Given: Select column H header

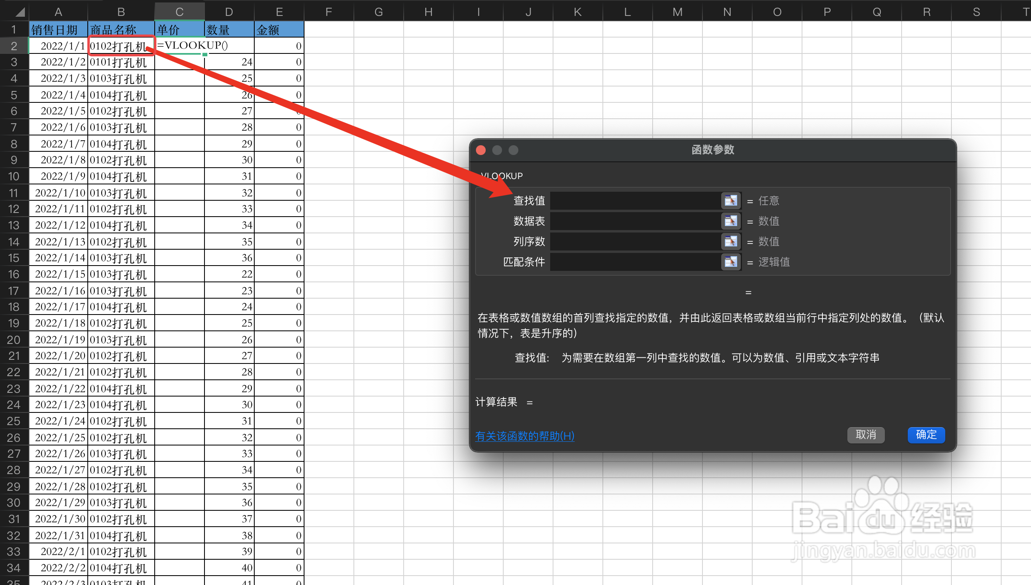Looking at the screenshot, I should tap(429, 12).
